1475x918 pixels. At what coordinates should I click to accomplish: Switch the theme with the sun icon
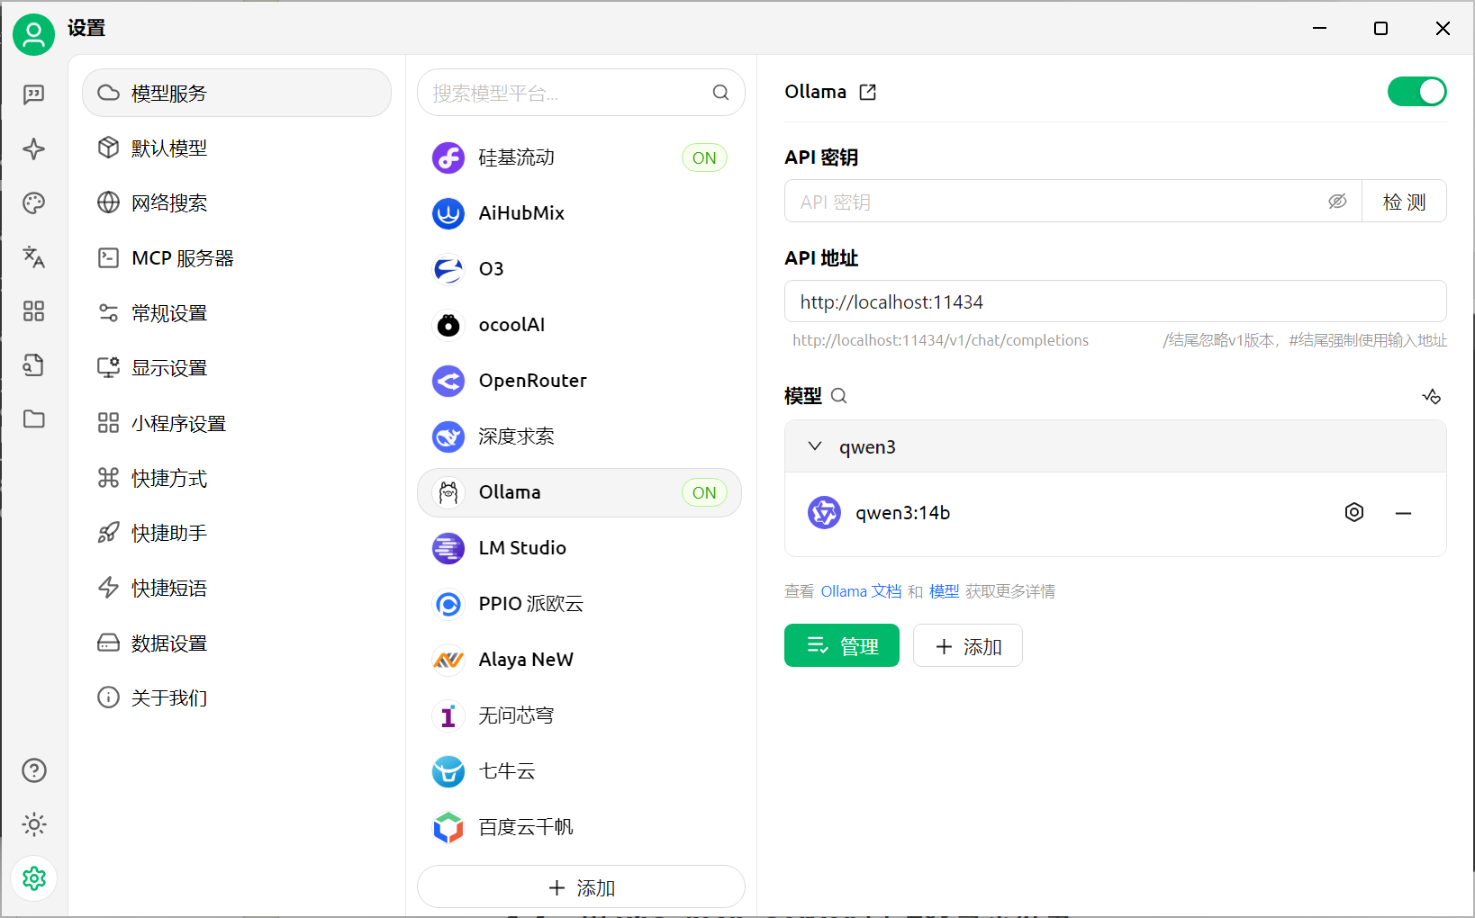click(x=33, y=824)
